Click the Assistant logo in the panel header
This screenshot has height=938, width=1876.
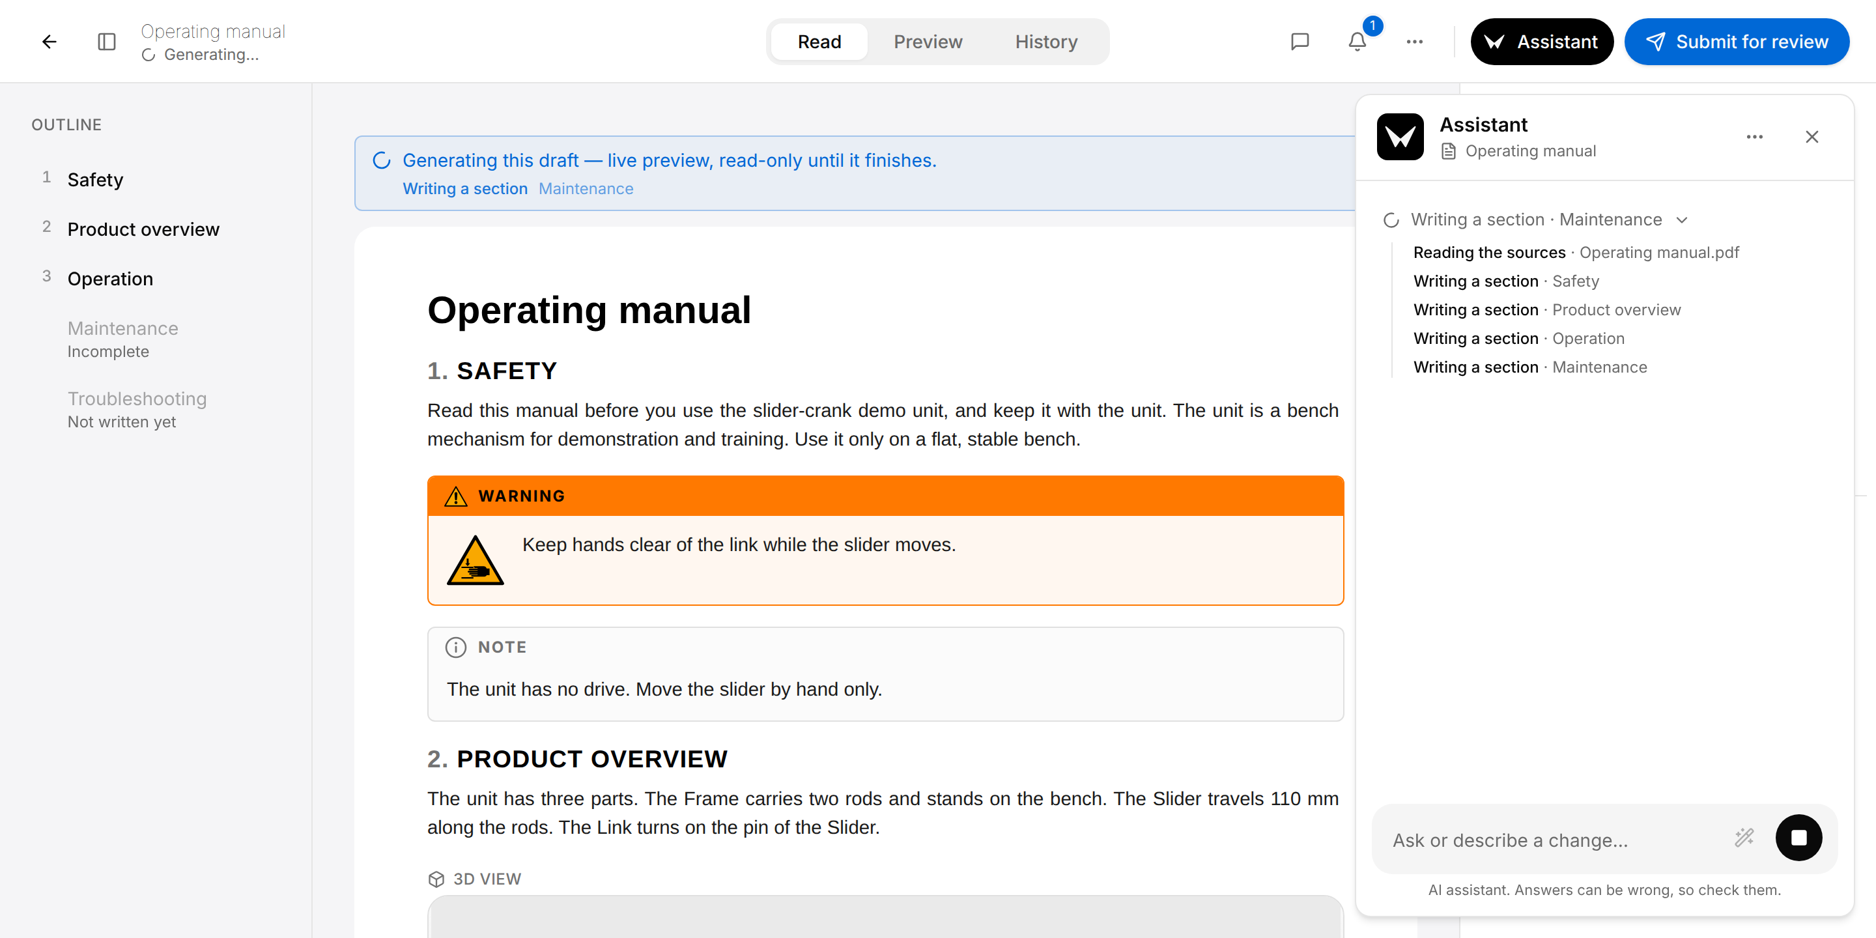(x=1400, y=137)
